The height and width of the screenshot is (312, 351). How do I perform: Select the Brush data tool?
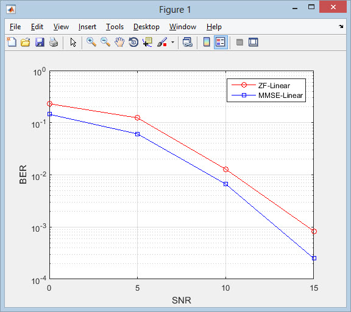point(162,42)
